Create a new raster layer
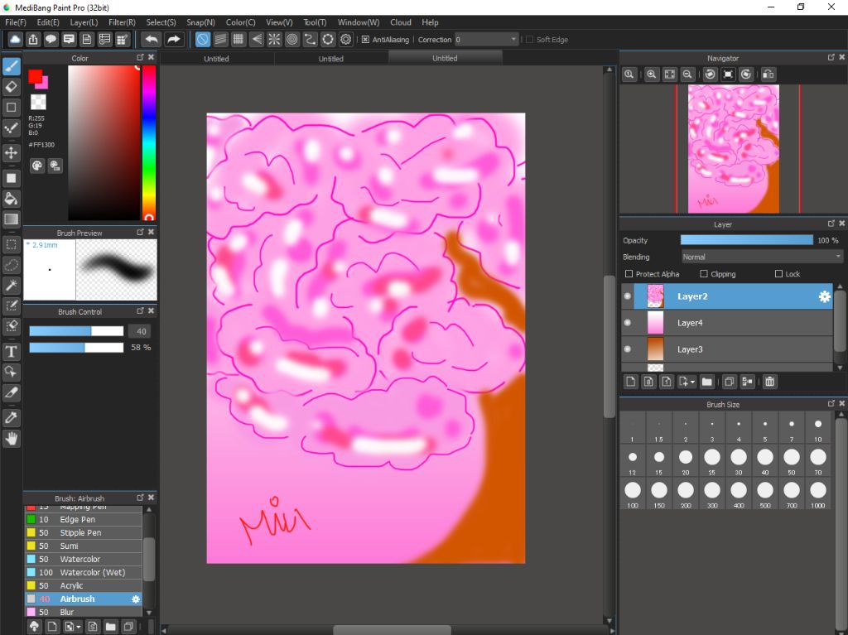The width and height of the screenshot is (848, 635). point(630,382)
